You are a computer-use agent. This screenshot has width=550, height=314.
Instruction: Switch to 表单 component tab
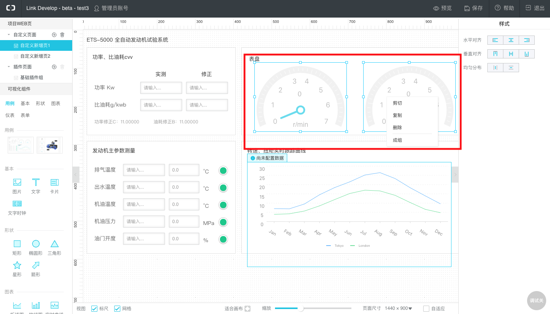(x=25, y=115)
